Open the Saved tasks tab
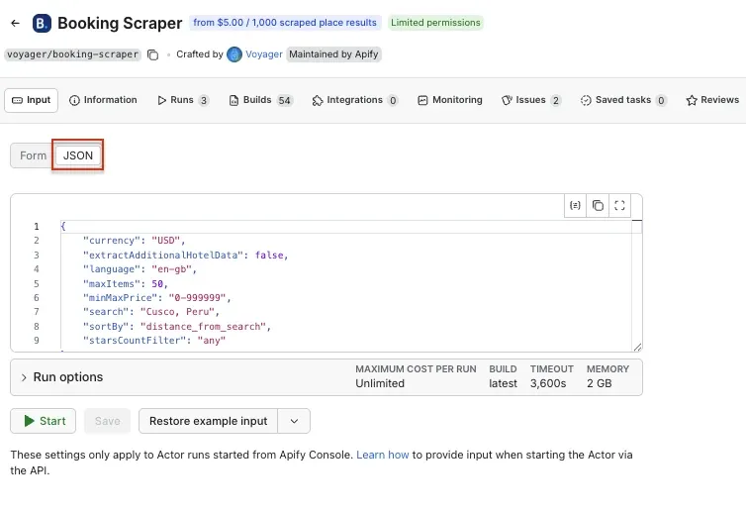This screenshot has width=746, height=513. 623,100
